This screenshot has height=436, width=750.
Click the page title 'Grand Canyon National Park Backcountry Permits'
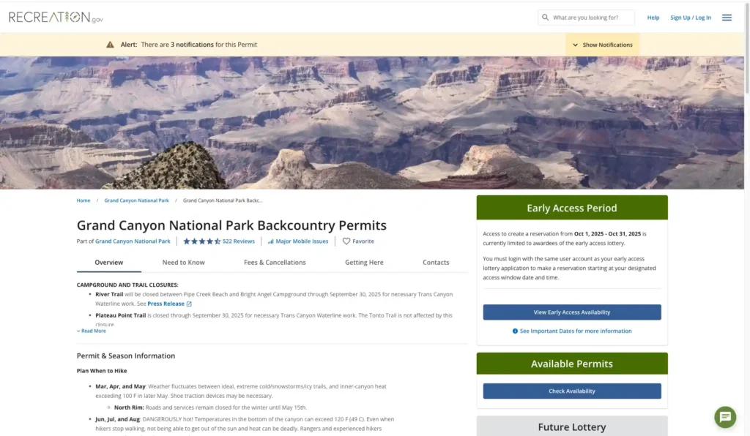(231, 225)
